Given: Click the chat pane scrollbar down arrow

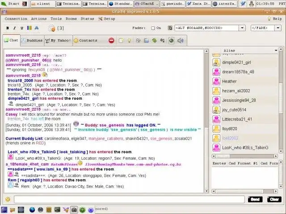Looking at the screenshot, I should point(206,191).
